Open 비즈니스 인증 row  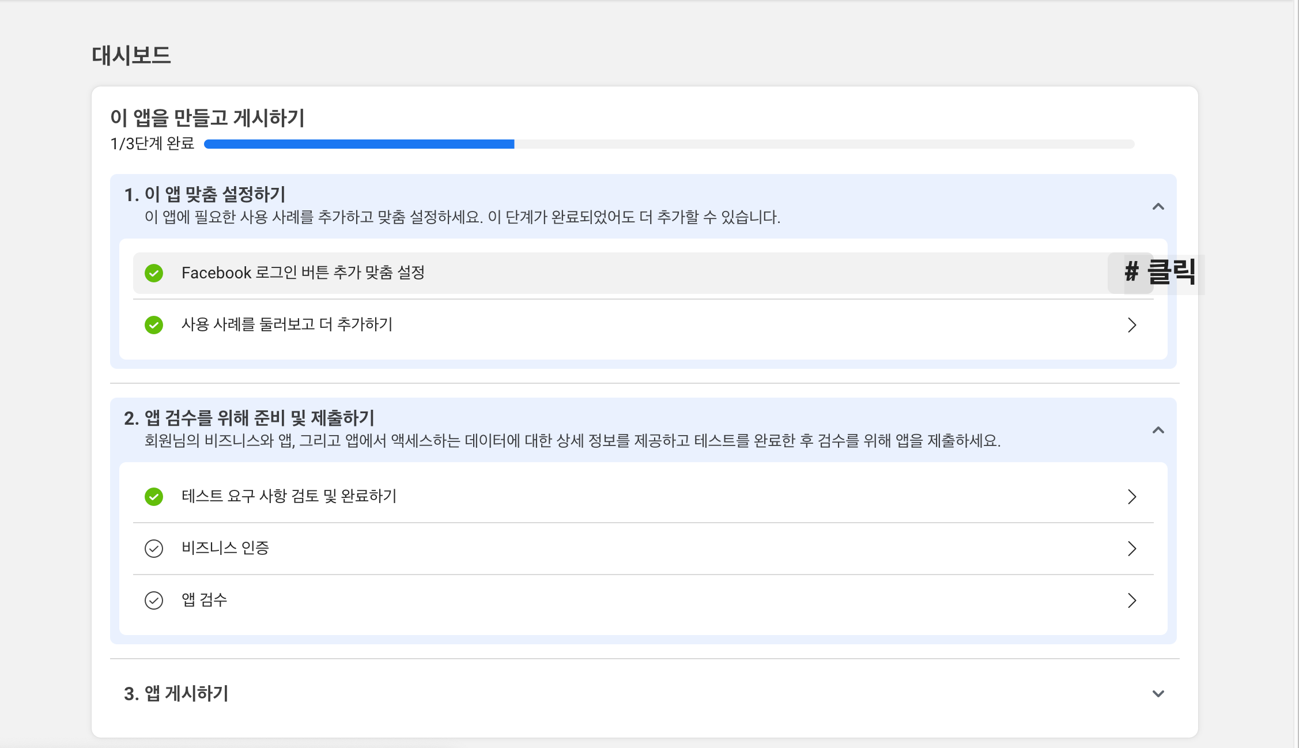(x=643, y=549)
